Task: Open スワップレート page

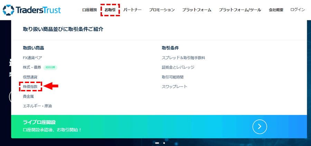Action: [175, 86]
